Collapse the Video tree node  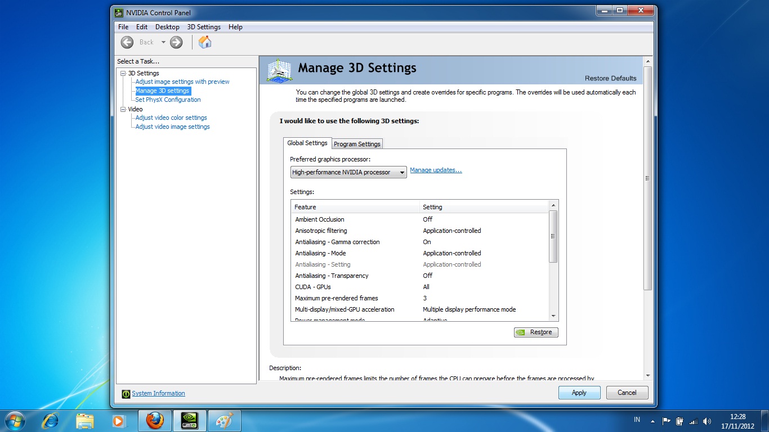click(x=123, y=109)
